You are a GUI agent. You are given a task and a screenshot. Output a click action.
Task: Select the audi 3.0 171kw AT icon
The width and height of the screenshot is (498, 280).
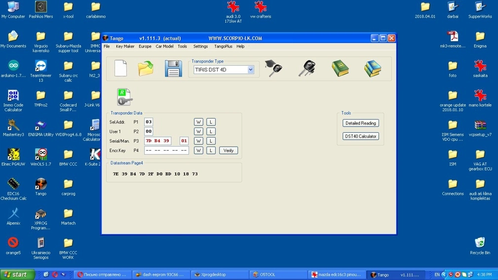[233, 12]
